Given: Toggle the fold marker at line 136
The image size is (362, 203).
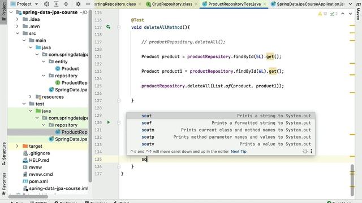Looking at the screenshot, I should [x=119, y=166].
